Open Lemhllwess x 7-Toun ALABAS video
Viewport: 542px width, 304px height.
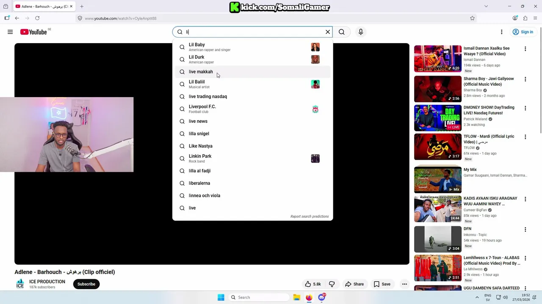[x=438, y=268]
